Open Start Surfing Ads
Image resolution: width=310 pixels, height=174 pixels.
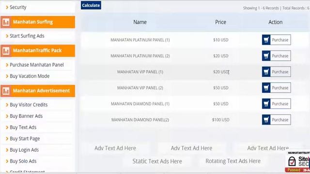pyautogui.click(x=27, y=36)
